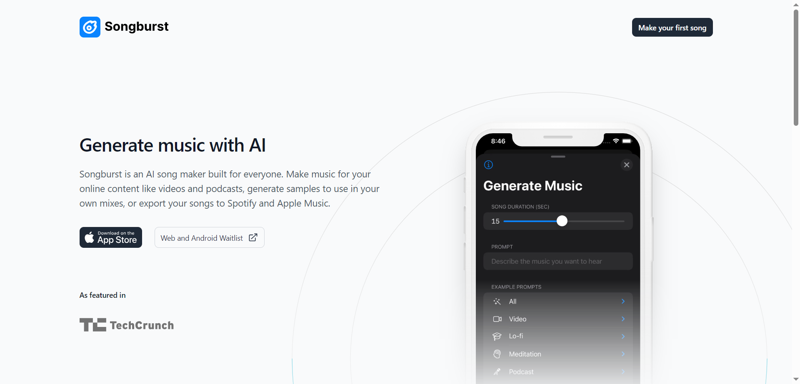The height and width of the screenshot is (384, 800).
Task: Click the external link icon on Waitlist
Action: pyautogui.click(x=253, y=237)
